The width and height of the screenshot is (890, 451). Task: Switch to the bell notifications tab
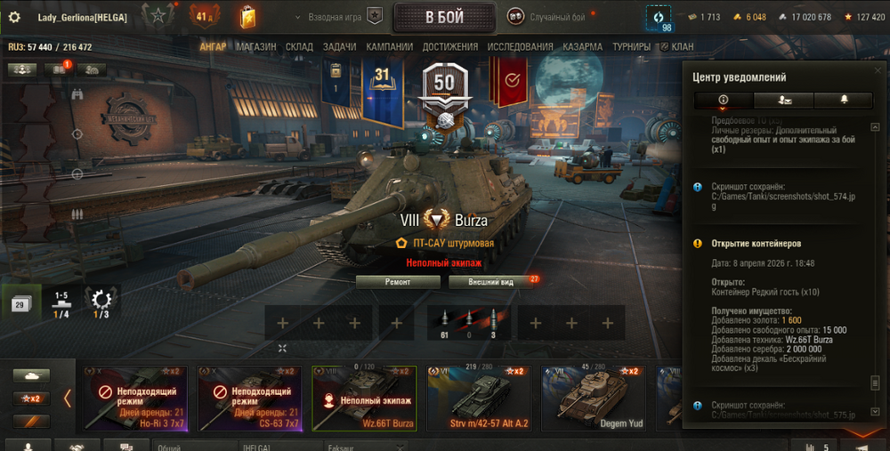tap(844, 100)
